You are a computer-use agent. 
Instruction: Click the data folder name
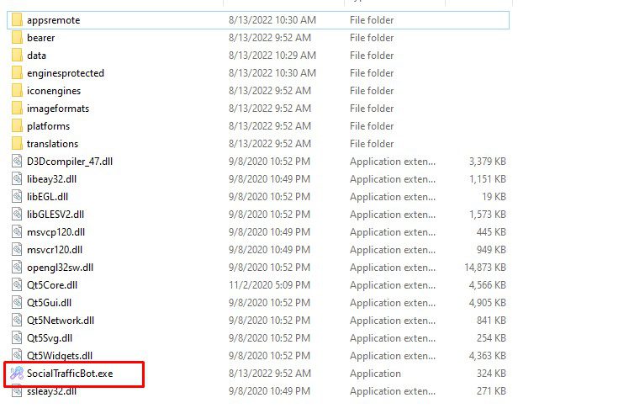tap(36, 56)
